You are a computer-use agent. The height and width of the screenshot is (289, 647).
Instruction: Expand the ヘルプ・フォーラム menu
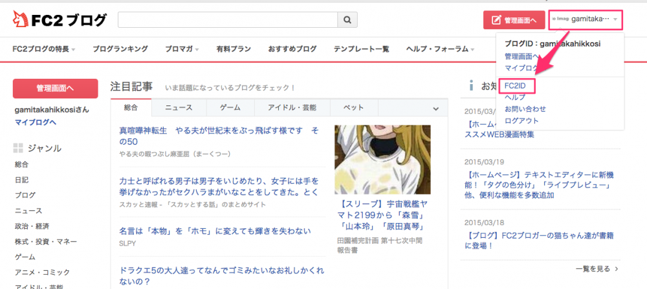click(440, 49)
